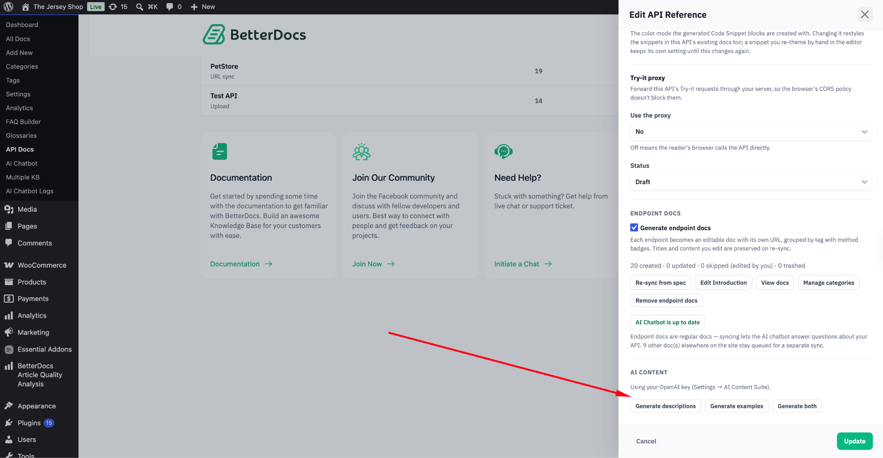Click Manage categories button
Image resolution: width=883 pixels, height=458 pixels.
pyautogui.click(x=829, y=283)
